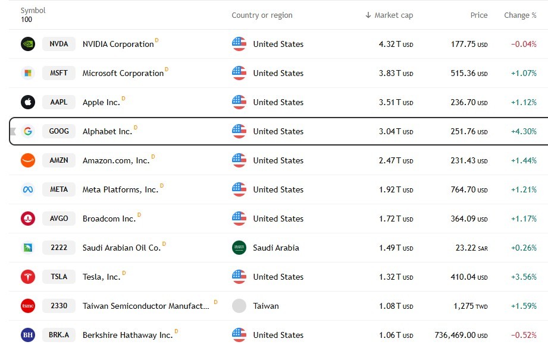Image resolution: width=548 pixels, height=348 pixels.
Task: Open the TSLA ticker badge
Action: click(59, 277)
